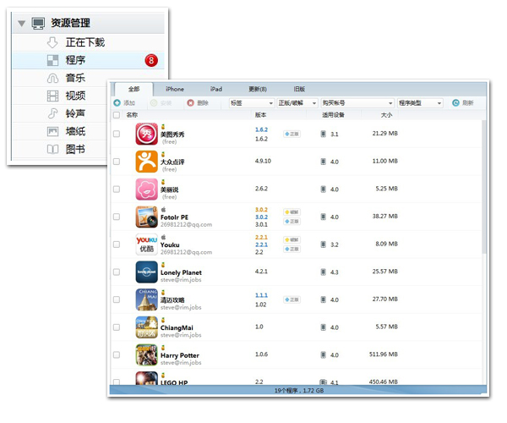The image size is (507, 423).
Task: Sort by the 大小 column header
Action: pyautogui.click(x=386, y=115)
